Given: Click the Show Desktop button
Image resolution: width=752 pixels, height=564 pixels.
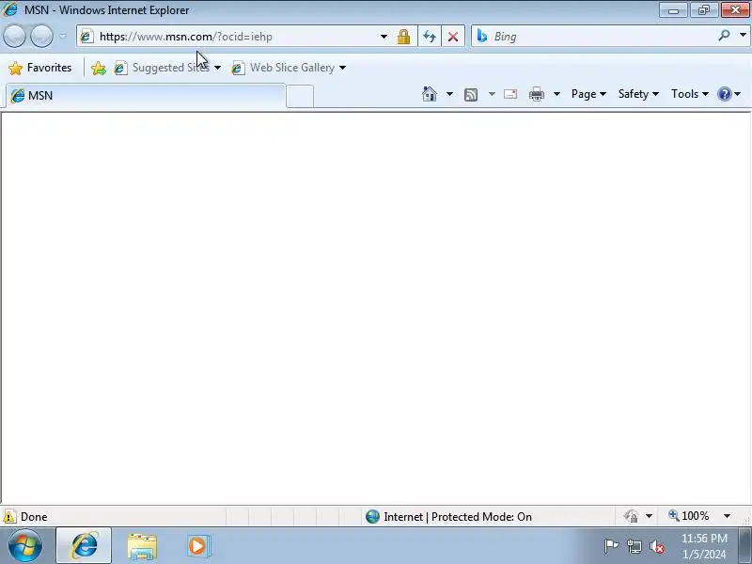Looking at the screenshot, I should 745,545.
